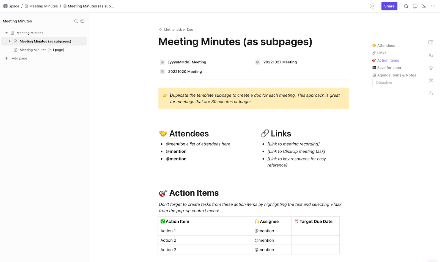440x262 pixels.
Task: Click '[Link to key resources for easy reference]'
Action: click(296, 162)
